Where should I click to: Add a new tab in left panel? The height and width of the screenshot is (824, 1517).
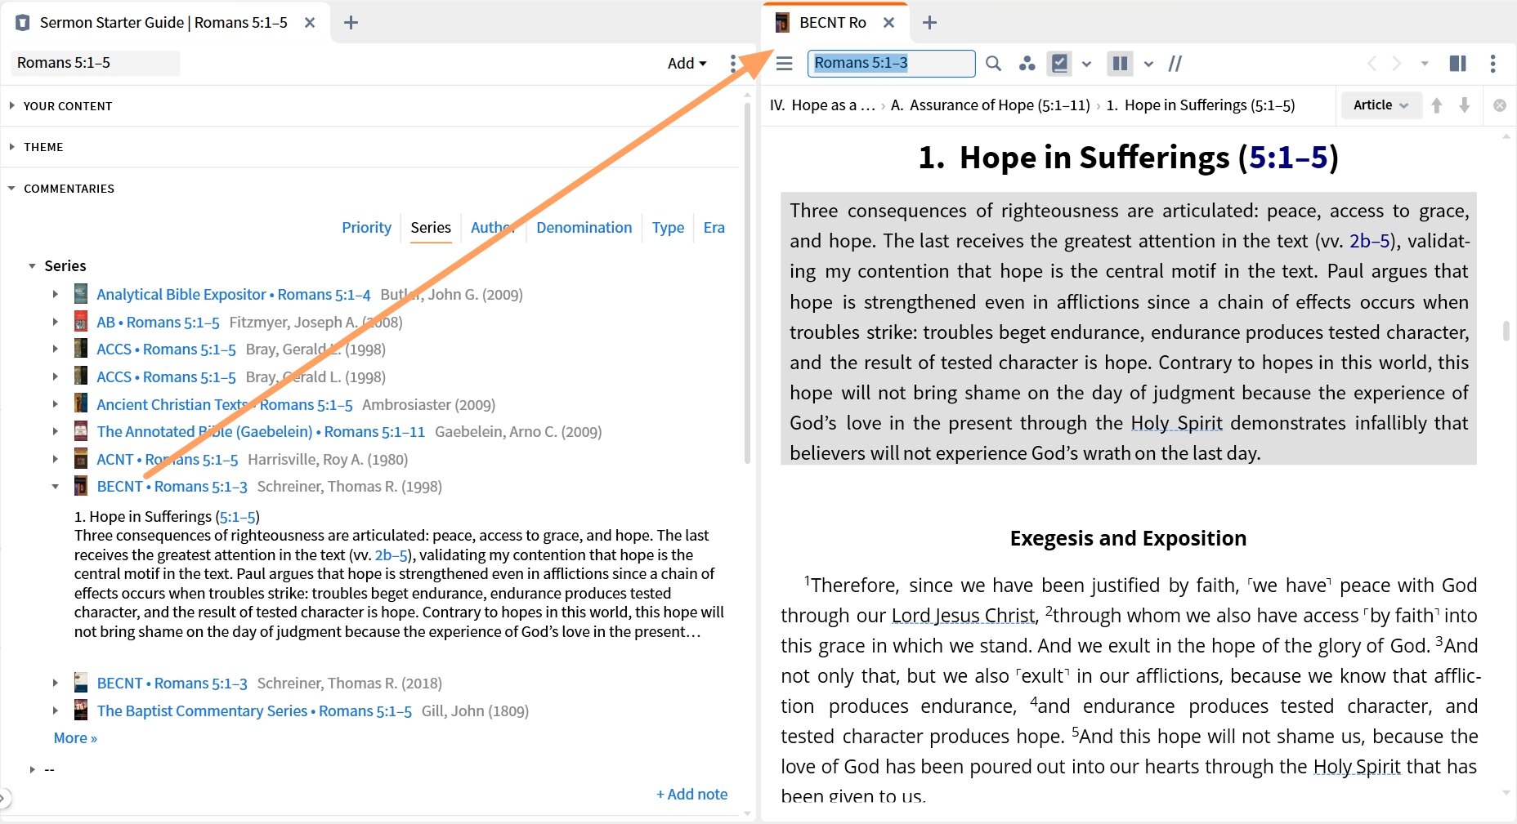point(351,23)
